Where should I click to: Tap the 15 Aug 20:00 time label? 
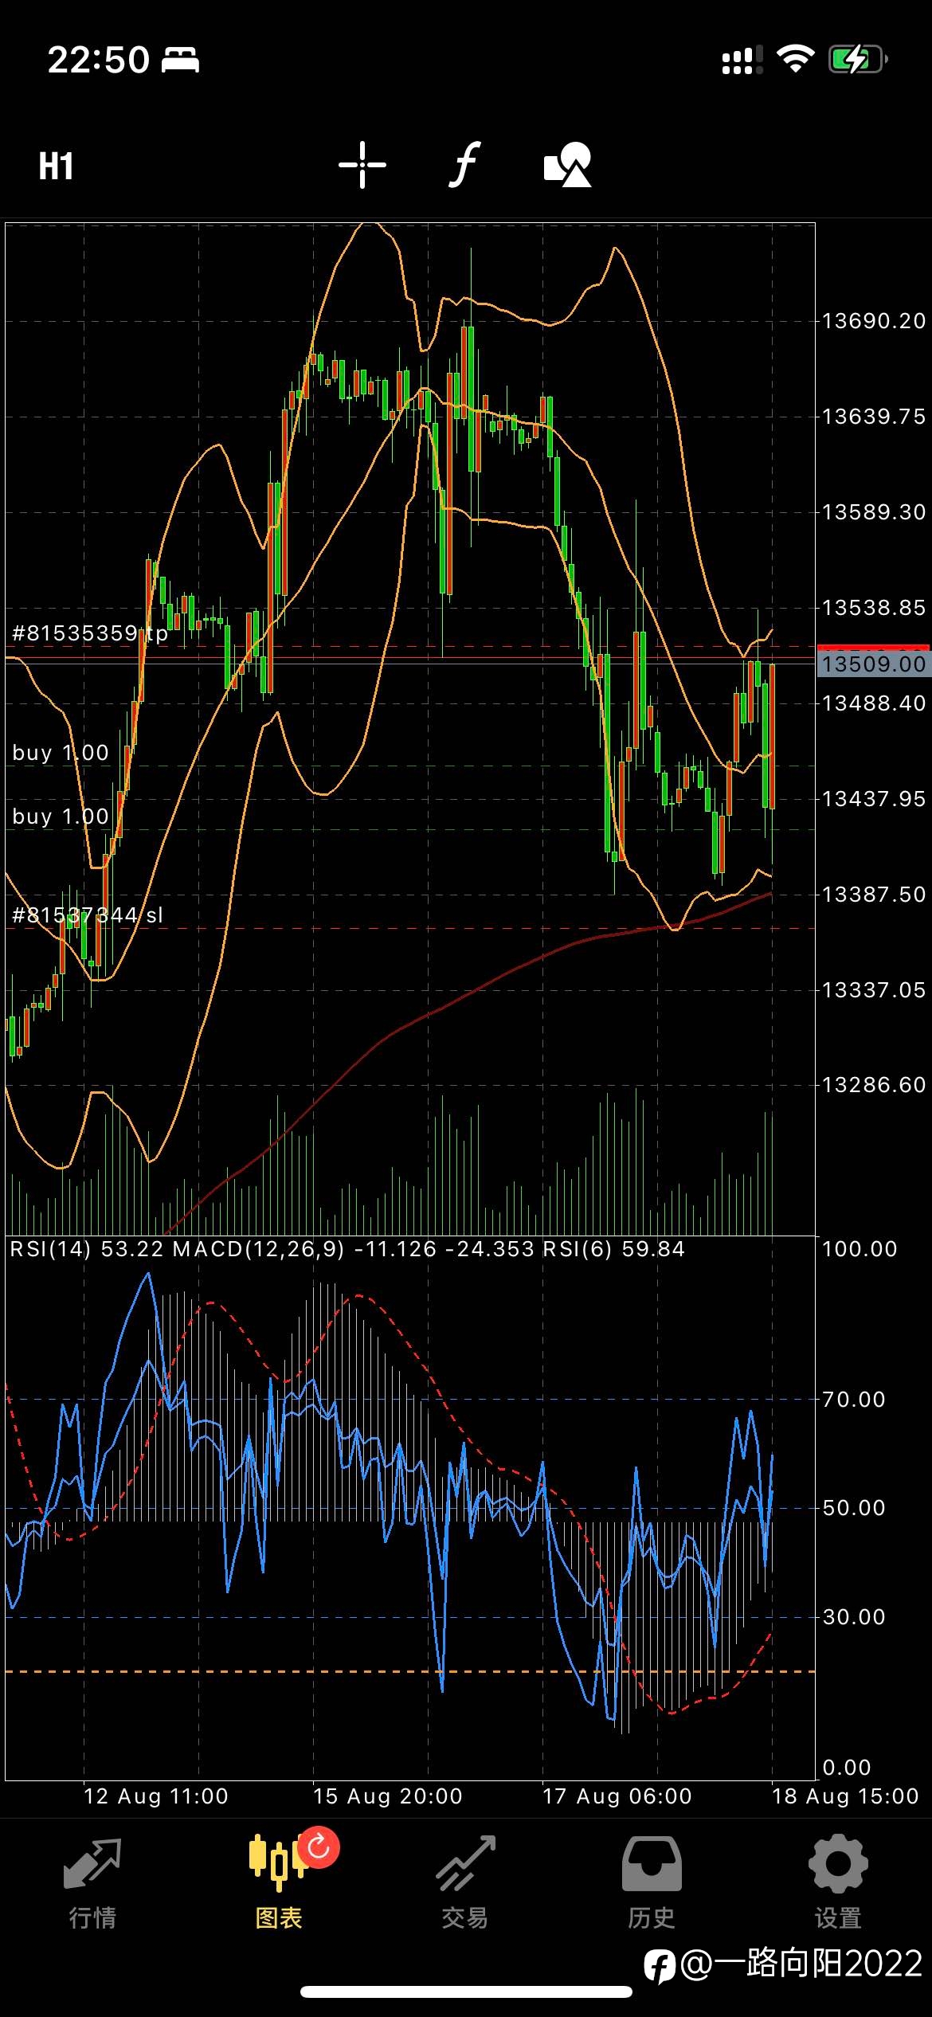point(388,1796)
